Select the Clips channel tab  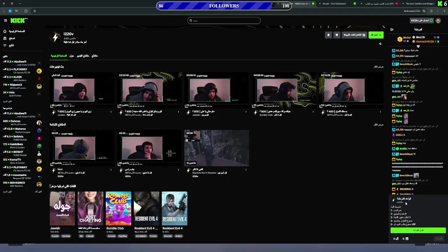coord(94,56)
